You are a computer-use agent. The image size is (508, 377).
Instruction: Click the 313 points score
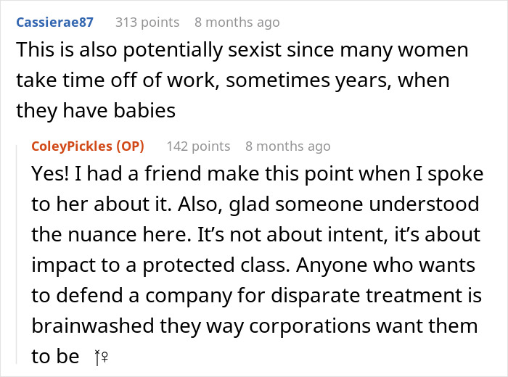(147, 22)
